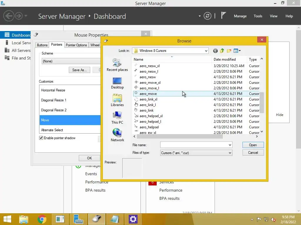Open Google Chrome from the taskbar

click(42, 219)
